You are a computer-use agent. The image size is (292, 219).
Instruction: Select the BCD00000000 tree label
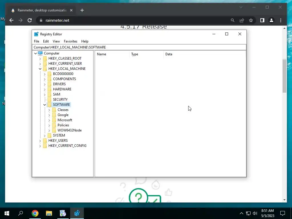[63, 74]
